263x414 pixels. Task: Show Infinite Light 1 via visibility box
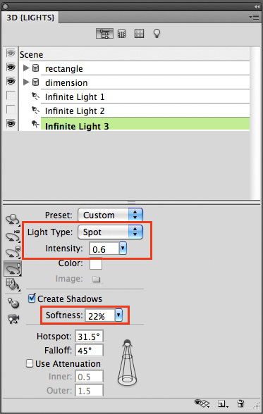pyautogui.click(x=11, y=95)
